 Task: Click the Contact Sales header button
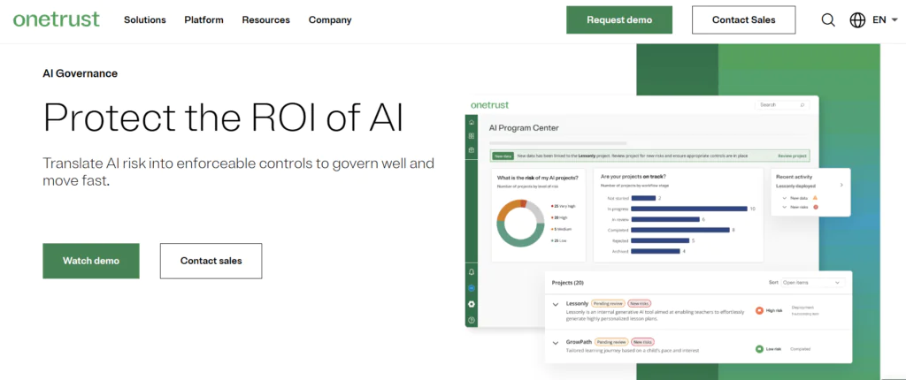[x=743, y=19]
